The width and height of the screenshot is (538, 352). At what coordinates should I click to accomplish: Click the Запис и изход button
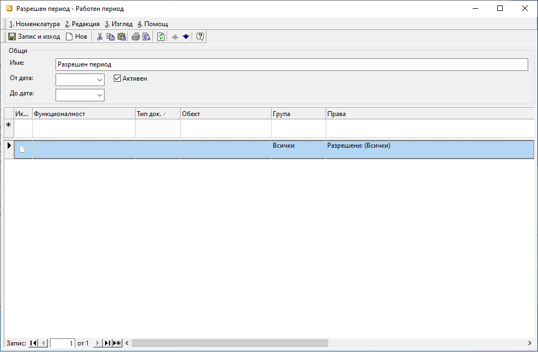(34, 37)
